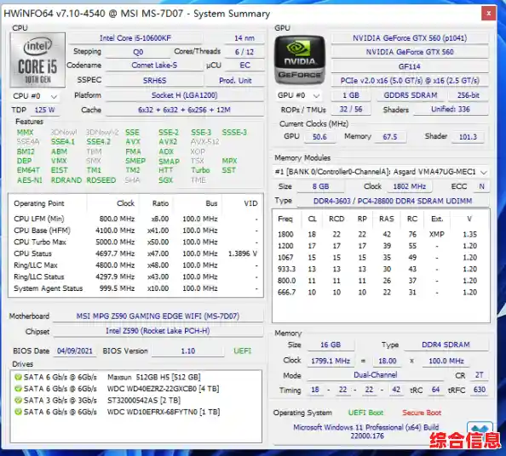Click the 125 W TDP value
This screenshot has width=506, height=456.
45,110
